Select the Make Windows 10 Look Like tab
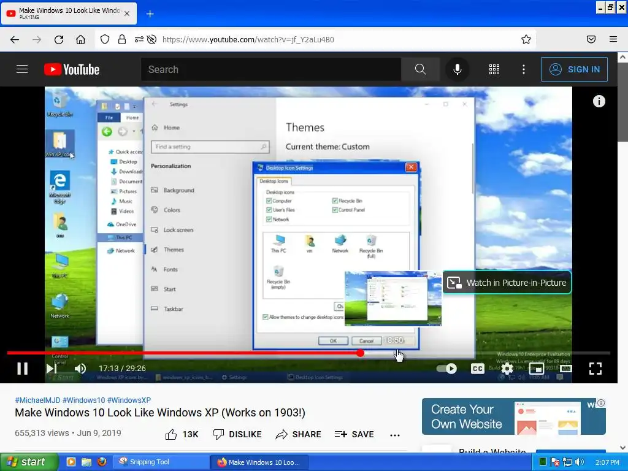 (x=69, y=13)
